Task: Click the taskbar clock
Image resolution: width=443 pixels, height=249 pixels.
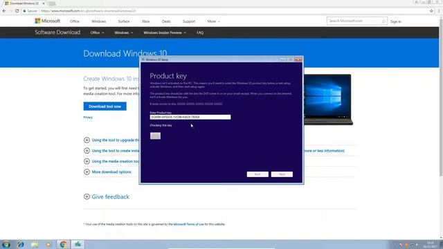Action: 431,245
